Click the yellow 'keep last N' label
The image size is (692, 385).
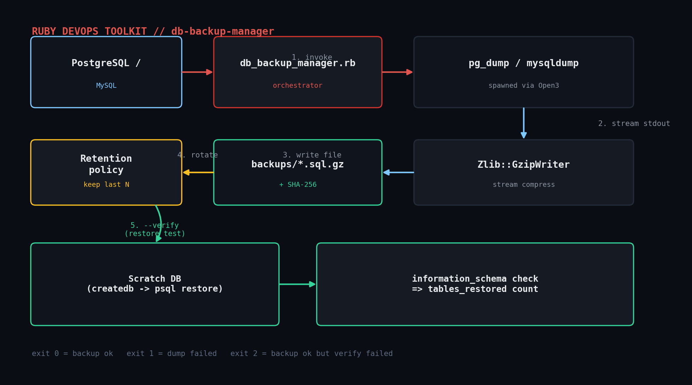(x=106, y=185)
